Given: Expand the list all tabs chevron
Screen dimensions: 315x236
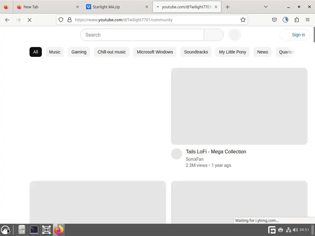Looking at the screenshot, I should coord(265,7).
